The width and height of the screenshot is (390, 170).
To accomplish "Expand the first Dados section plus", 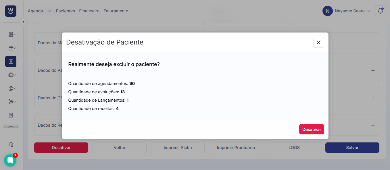I will [373, 43].
